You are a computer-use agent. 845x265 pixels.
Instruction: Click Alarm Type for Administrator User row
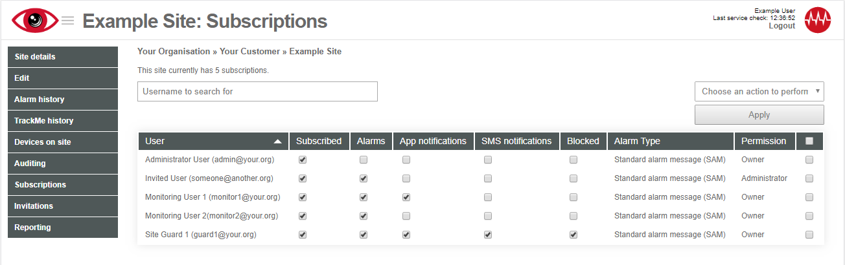669,160
